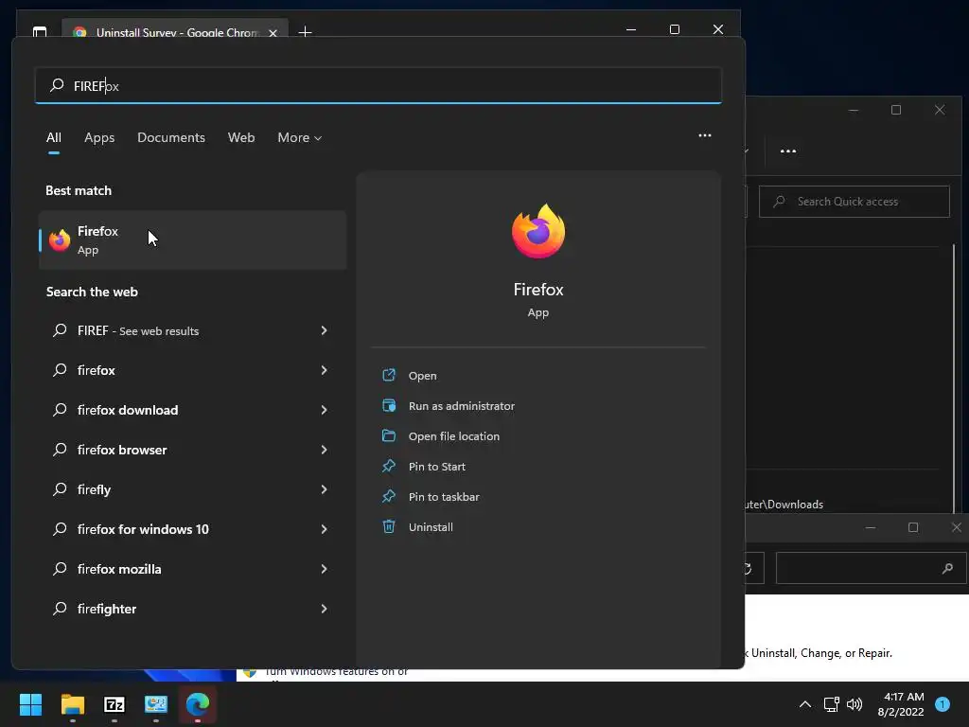
Task: Open the Firefox best match result
Action: click(x=192, y=239)
